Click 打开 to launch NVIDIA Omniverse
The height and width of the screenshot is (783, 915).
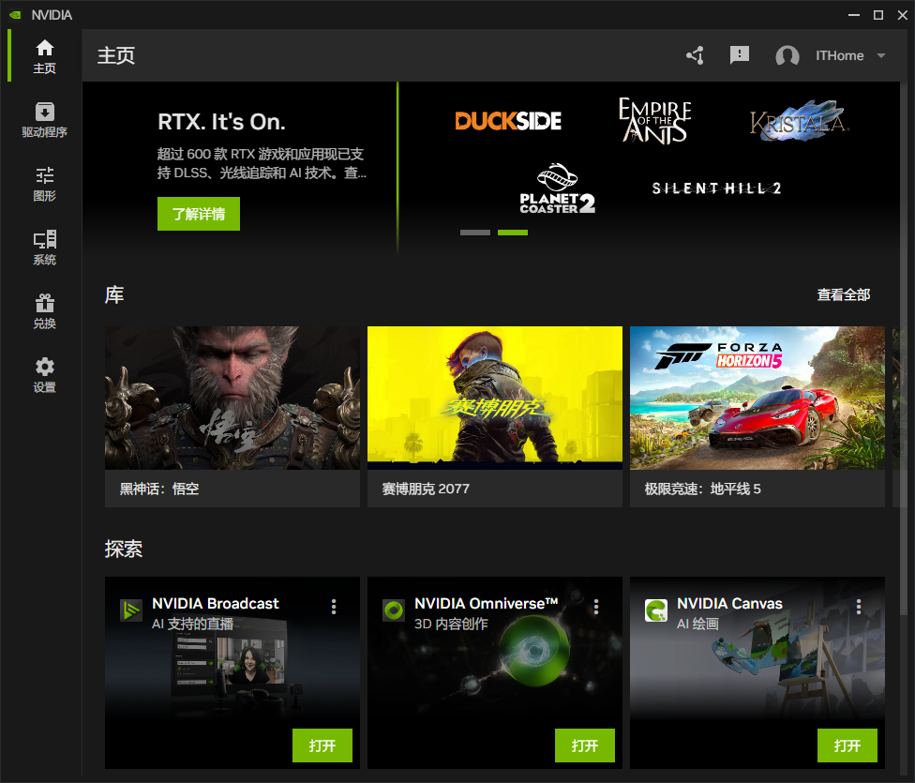tap(585, 745)
